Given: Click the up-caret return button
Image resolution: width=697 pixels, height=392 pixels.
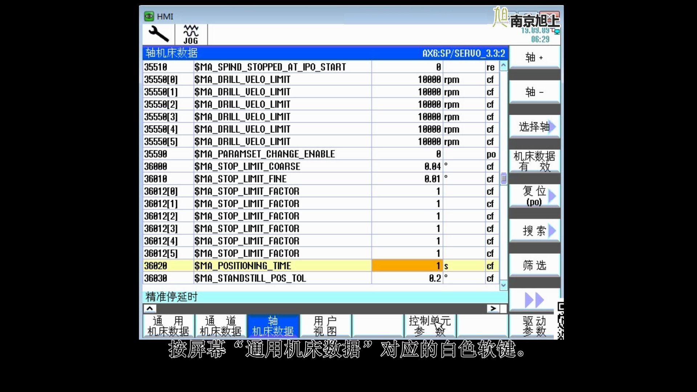Looking at the screenshot, I should pyautogui.click(x=150, y=309).
